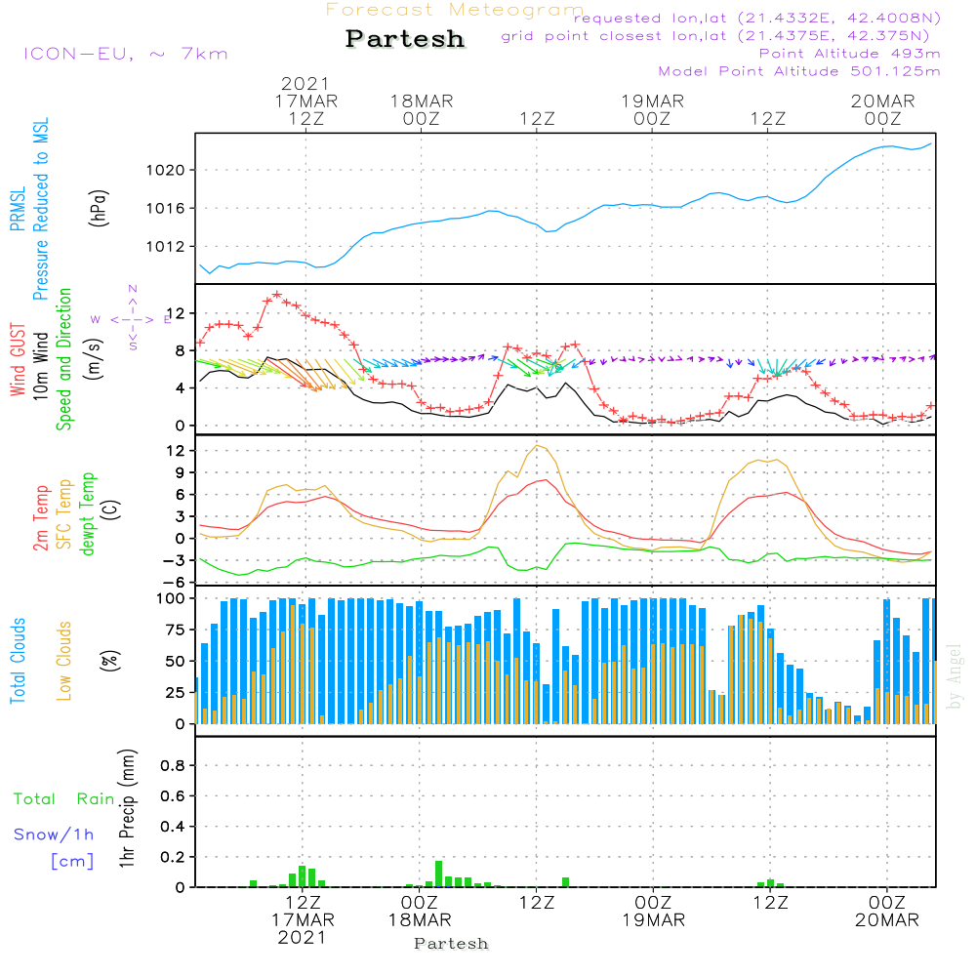Image resolution: width=976 pixels, height=976 pixels.
Task: Click the 1016 pressure axis value
Action: 166,209
